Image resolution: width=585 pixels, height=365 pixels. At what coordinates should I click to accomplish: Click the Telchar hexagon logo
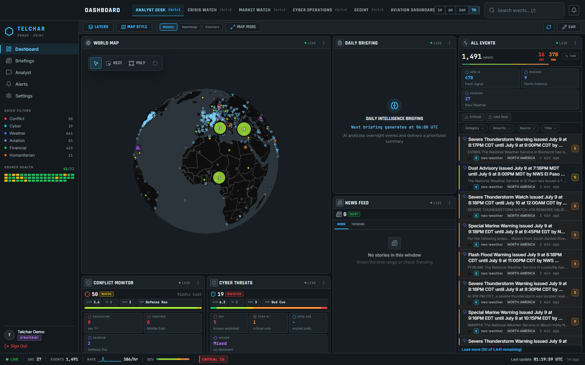[9, 31]
